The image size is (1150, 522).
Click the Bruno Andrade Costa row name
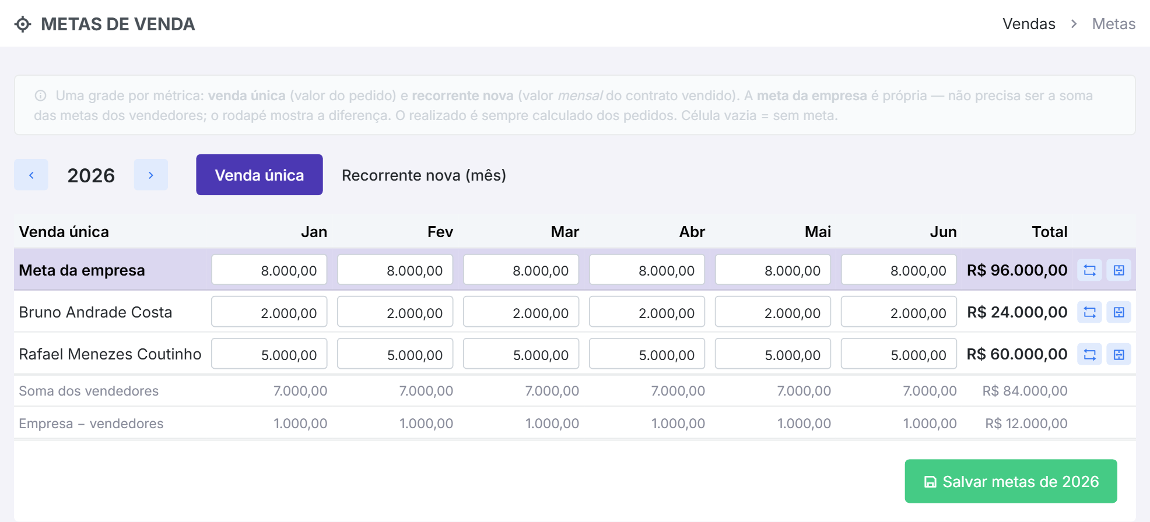tap(96, 312)
